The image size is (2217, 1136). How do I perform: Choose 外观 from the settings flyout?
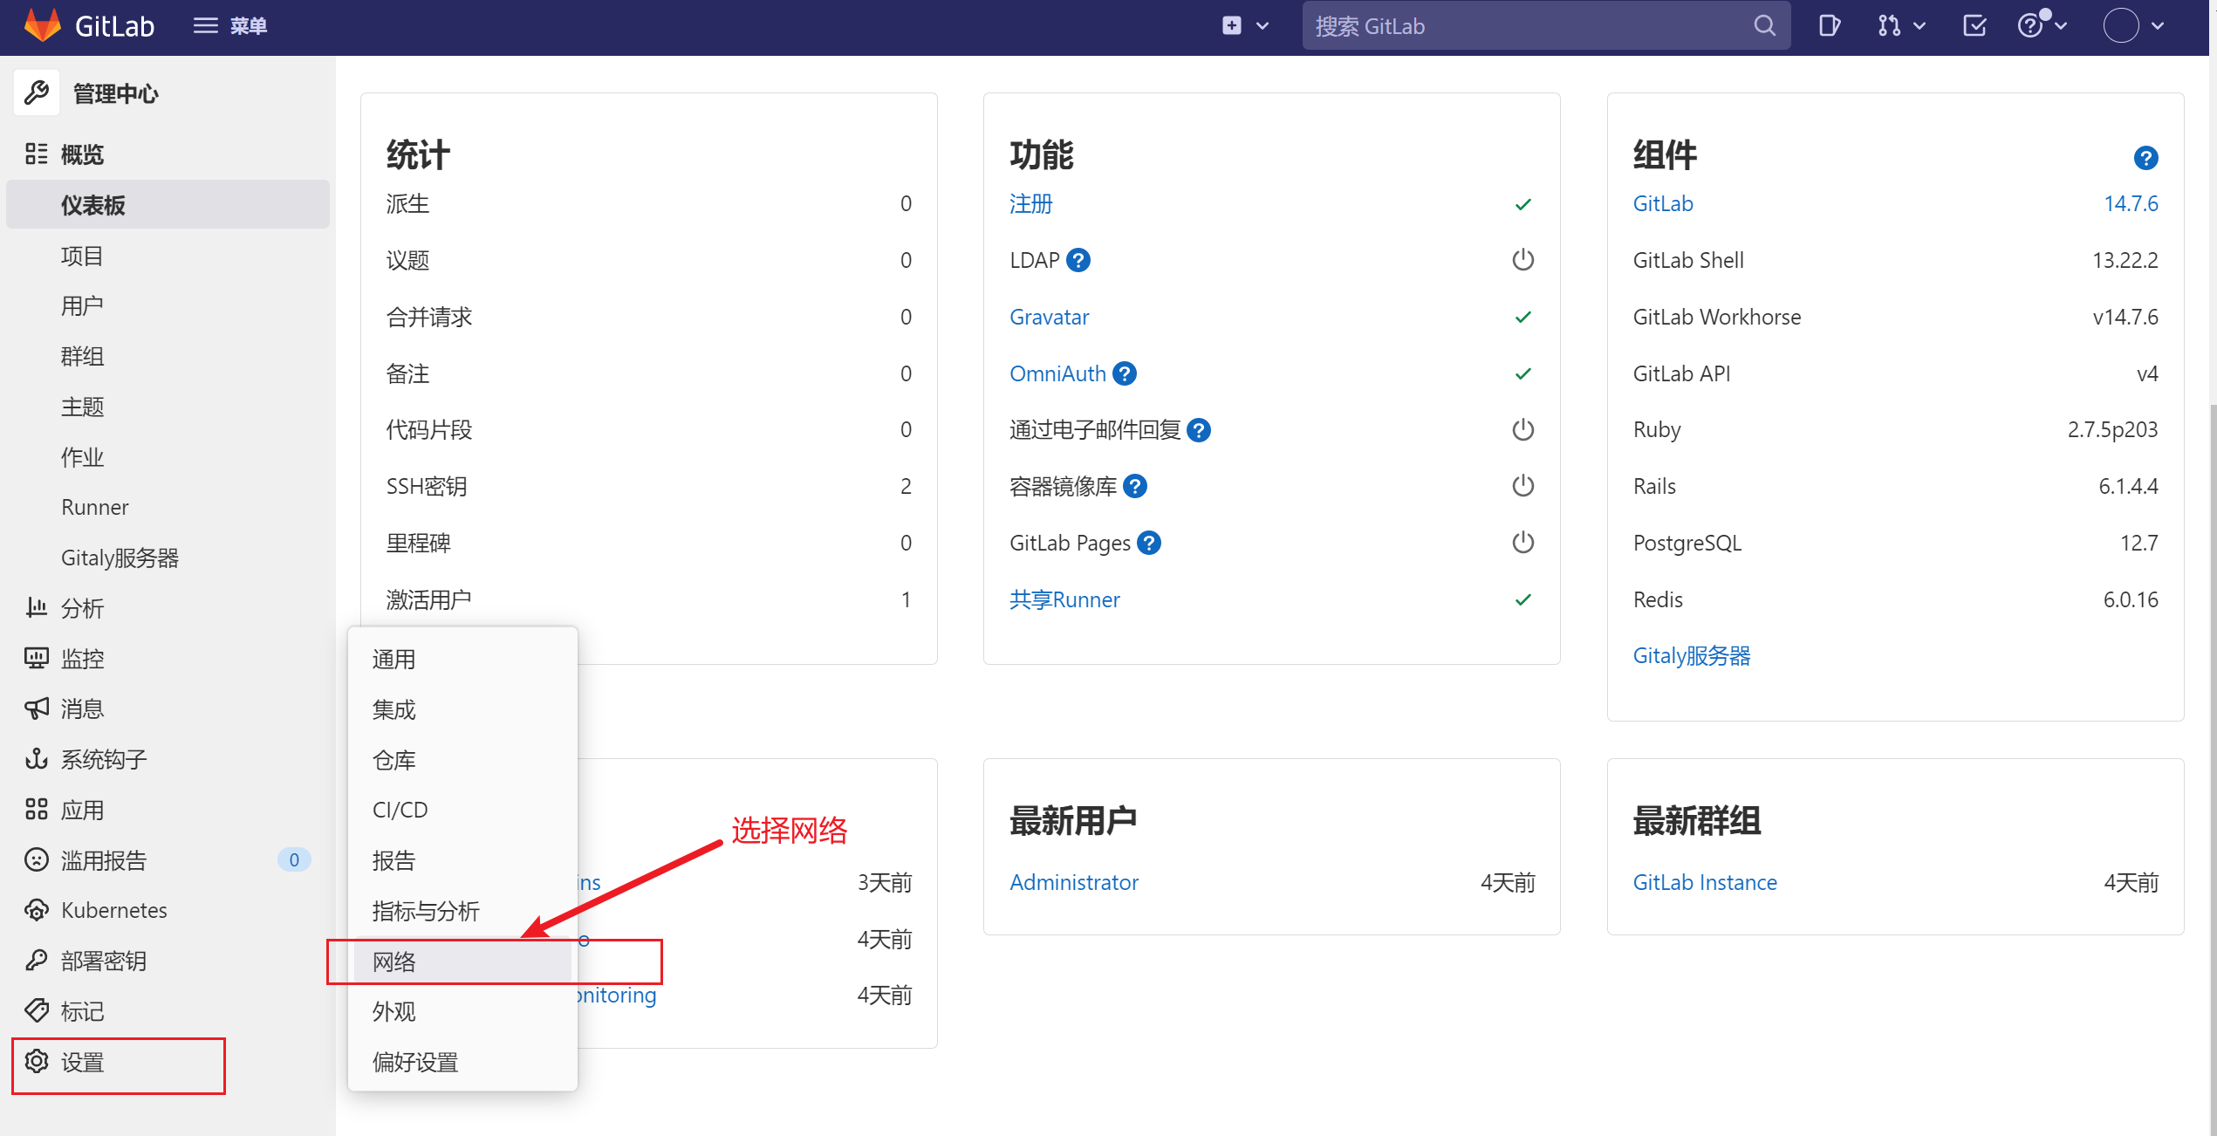click(x=462, y=1012)
